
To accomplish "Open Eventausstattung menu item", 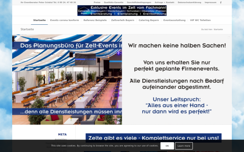I will coord(174,20).
